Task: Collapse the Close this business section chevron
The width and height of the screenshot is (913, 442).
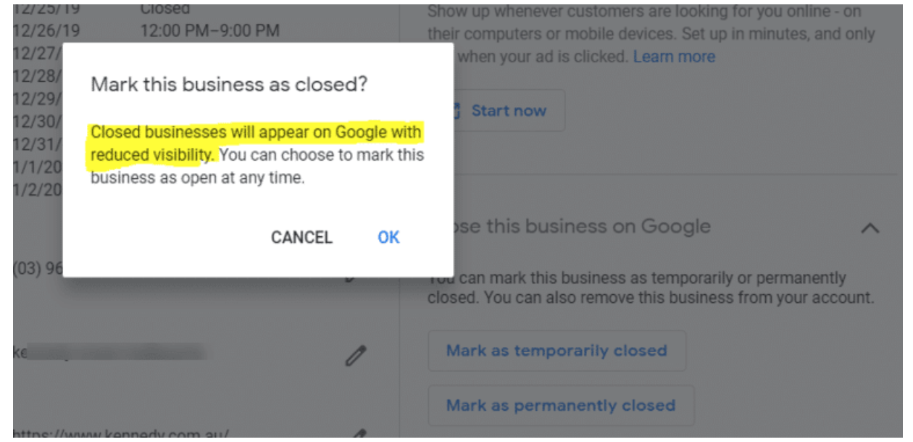Action: pos(870,228)
